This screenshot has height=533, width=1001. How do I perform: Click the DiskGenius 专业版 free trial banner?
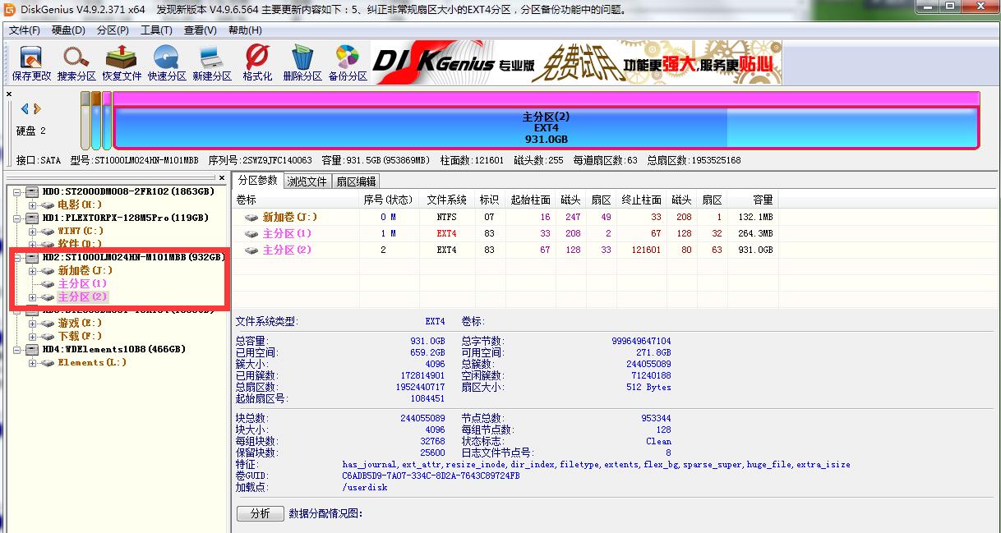(x=576, y=62)
